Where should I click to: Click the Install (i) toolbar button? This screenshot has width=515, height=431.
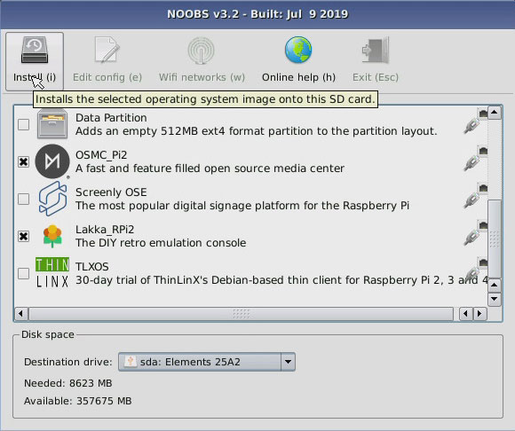tap(35, 61)
